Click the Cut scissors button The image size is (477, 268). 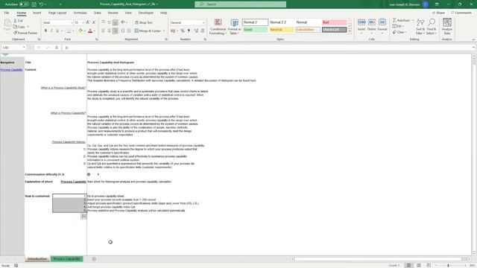click(18, 20)
